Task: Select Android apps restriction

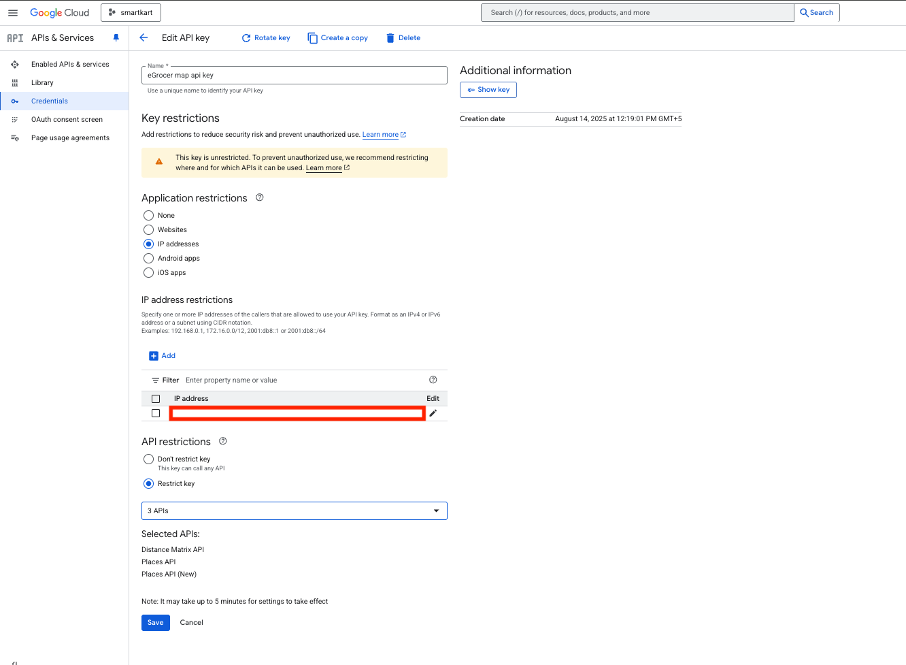Action: pos(148,258)
